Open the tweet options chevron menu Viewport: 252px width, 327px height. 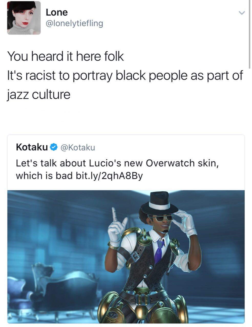242,13
